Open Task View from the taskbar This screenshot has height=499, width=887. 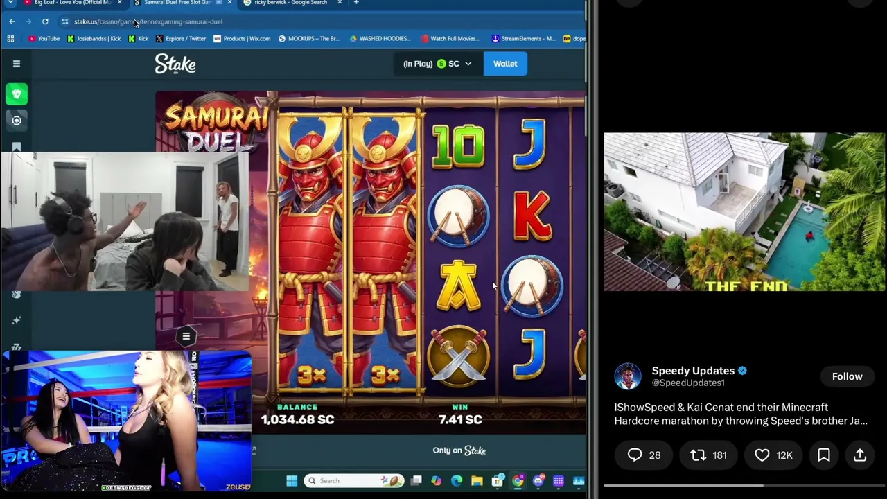coord(416,481)
